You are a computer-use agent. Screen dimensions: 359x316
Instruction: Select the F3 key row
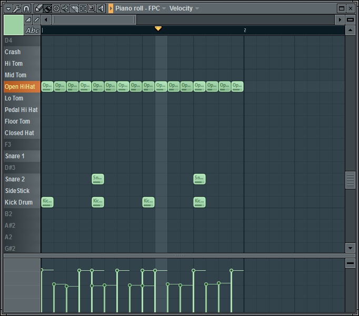tap(22, 145)
